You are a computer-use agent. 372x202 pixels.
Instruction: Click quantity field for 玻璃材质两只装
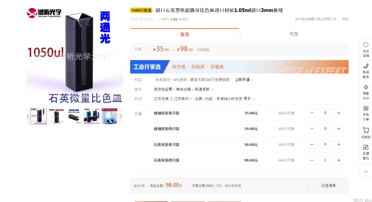point(325,128)
